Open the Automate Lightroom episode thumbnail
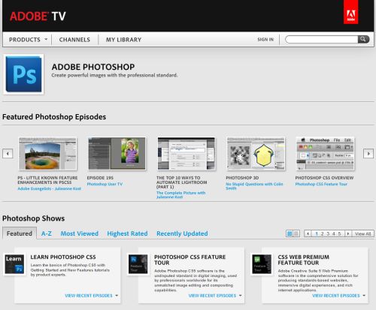The image size is (376, 310). point(186,154)
